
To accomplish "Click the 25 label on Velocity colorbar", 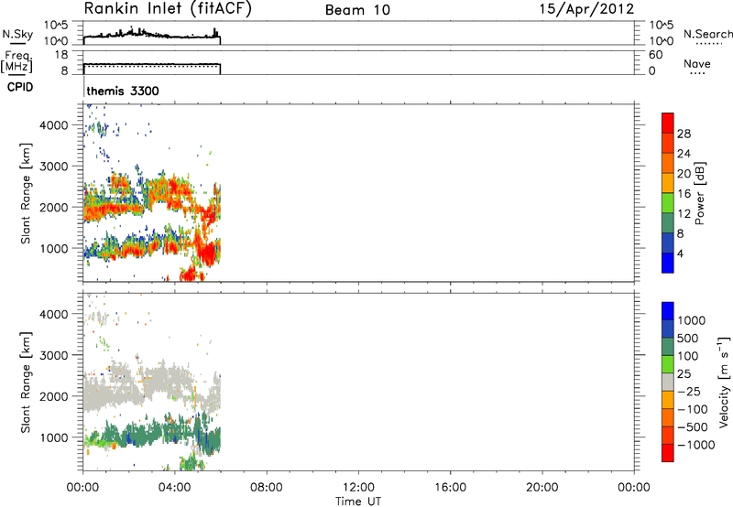I will [x=684, y=374].
